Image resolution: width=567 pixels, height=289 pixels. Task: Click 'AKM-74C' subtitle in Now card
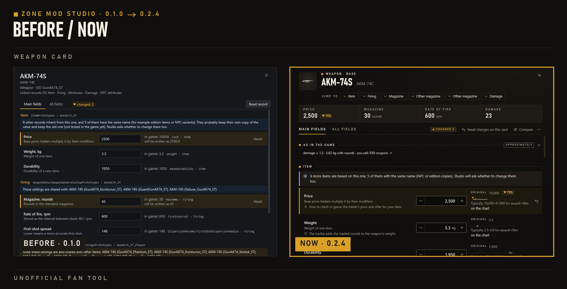click(365, 84)
